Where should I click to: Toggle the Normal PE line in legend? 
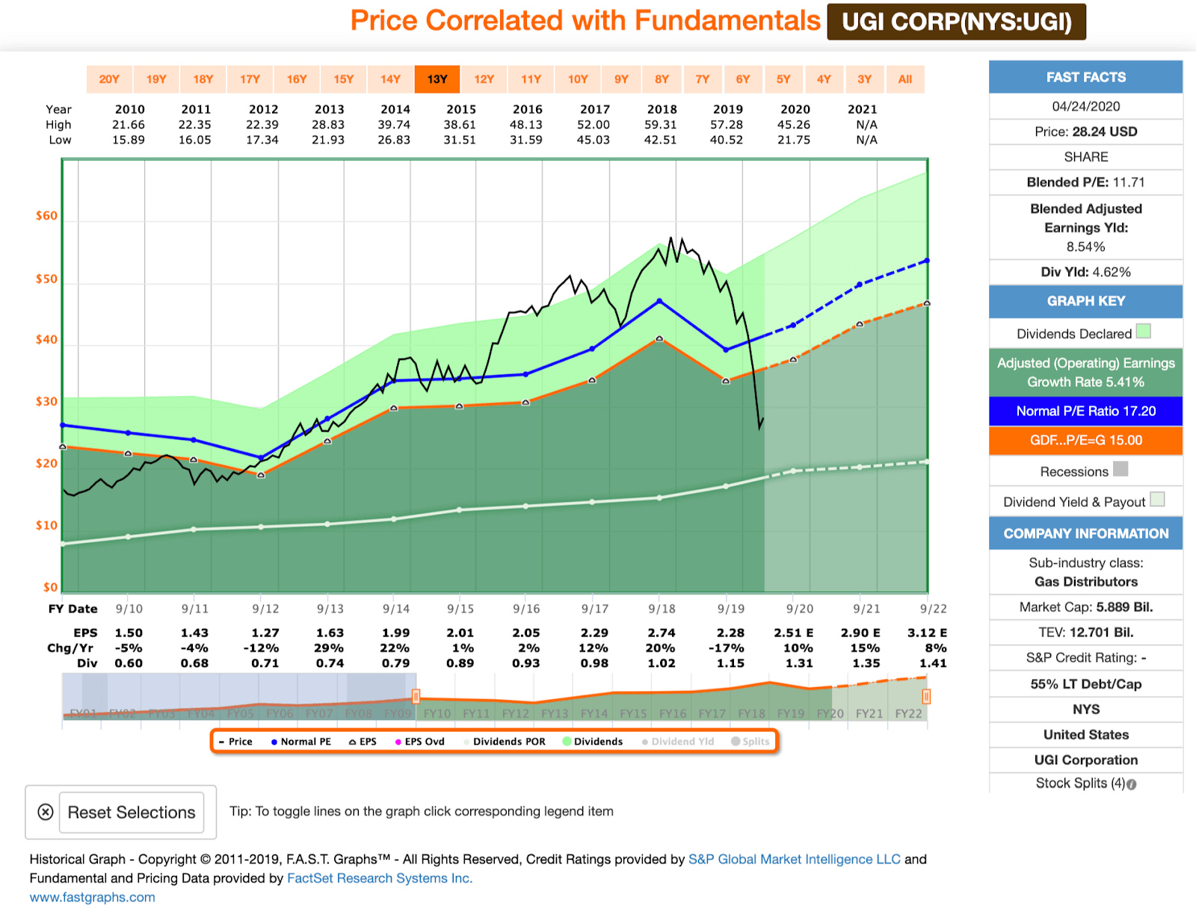tap(300, 742)
